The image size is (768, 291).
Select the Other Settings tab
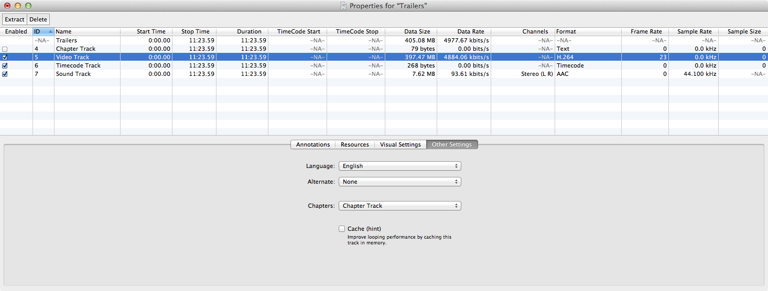[x=452, y=144]
